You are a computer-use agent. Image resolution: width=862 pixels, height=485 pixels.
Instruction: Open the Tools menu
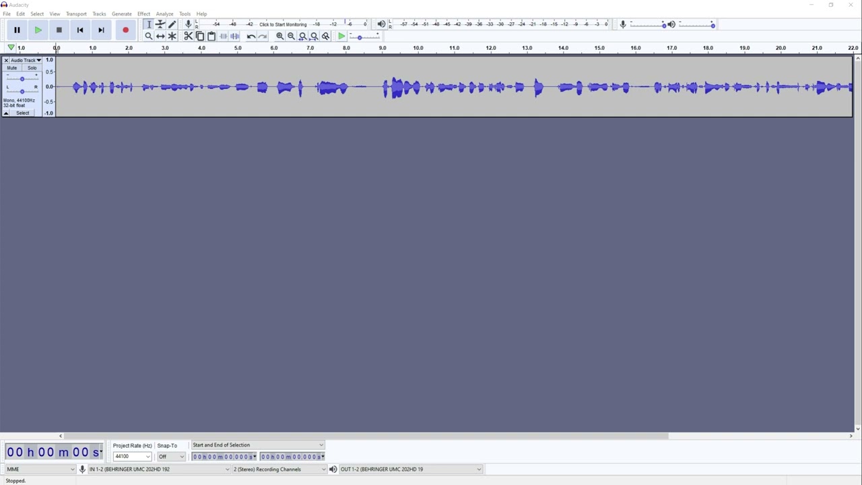click(185, 13)
